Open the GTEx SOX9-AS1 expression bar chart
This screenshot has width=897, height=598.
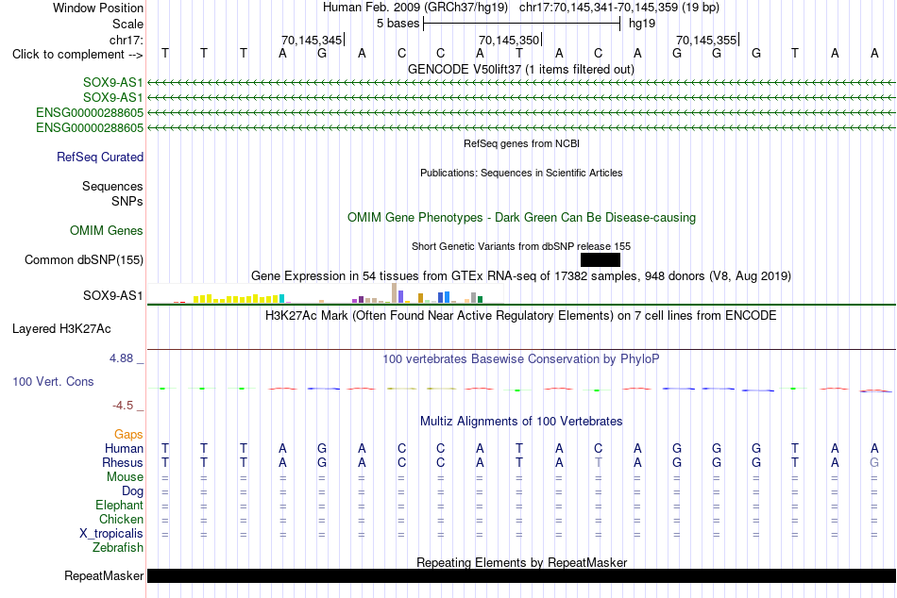coord(325,293)
